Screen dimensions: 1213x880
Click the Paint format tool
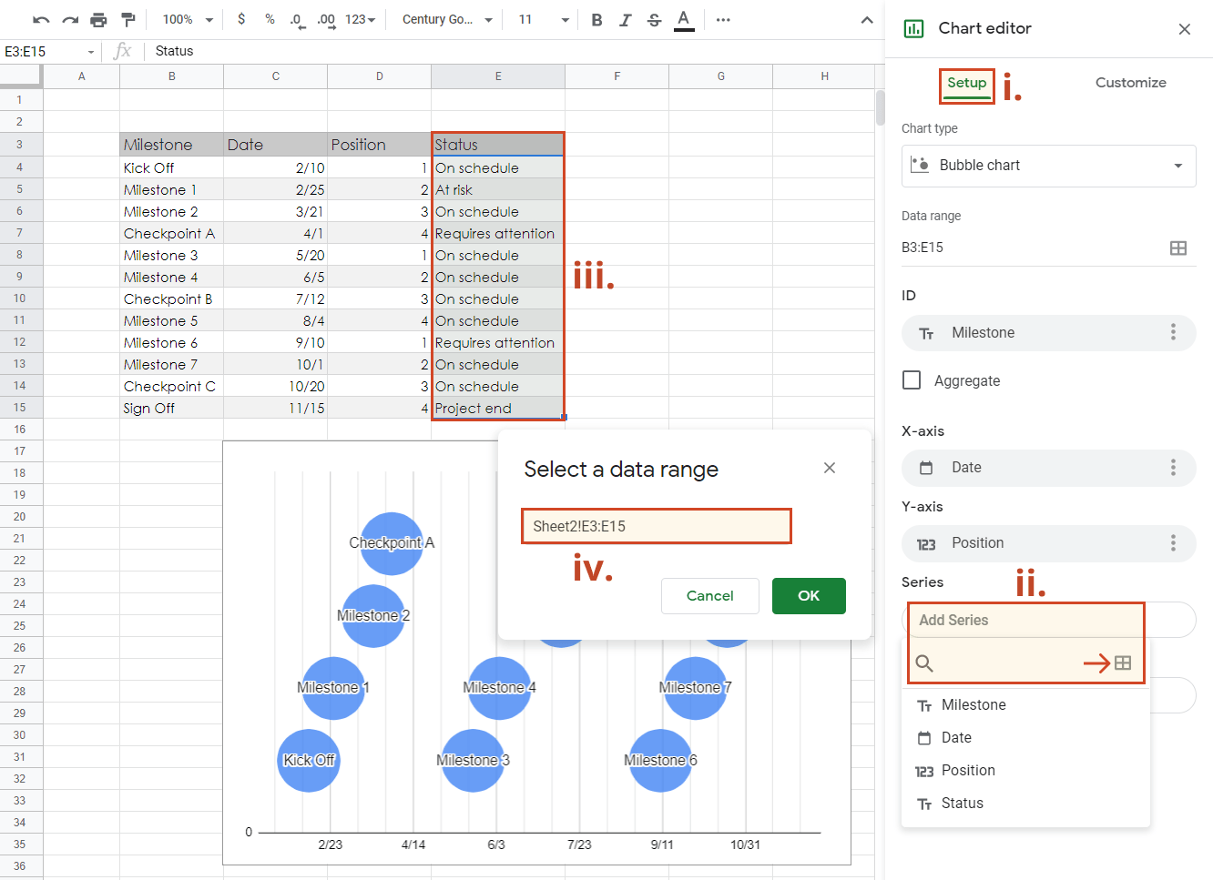(x=127, y=19)
